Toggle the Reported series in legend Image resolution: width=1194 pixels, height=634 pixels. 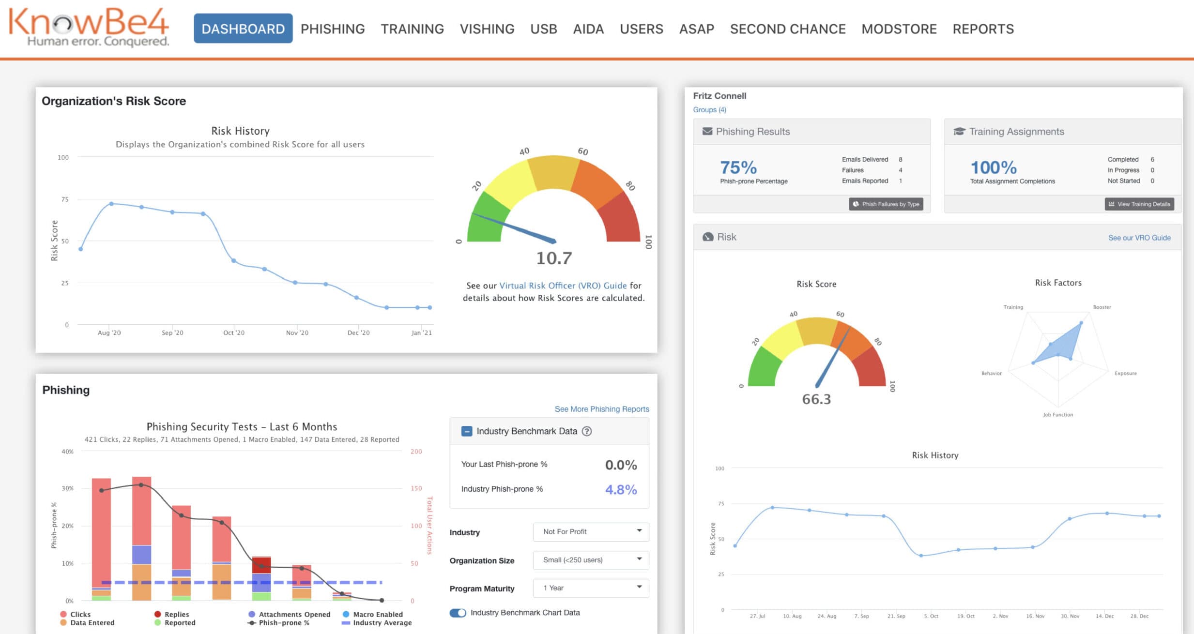pyautogui.click(x=179, y=623)
